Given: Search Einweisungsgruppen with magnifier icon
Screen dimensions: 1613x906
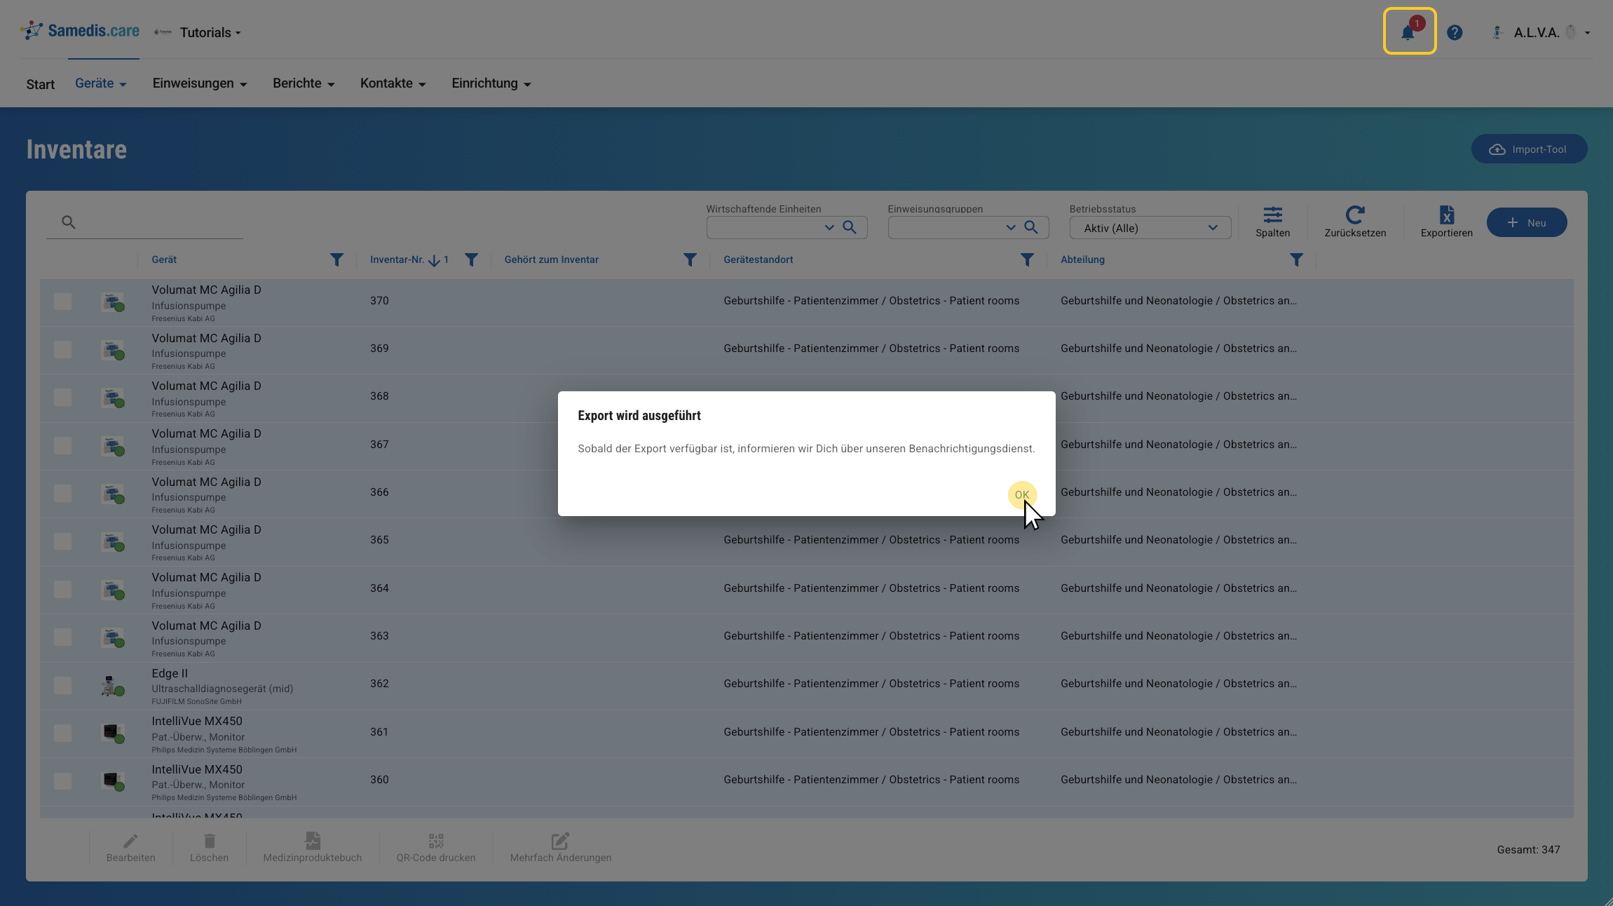Looking at the screenshot, I should pos(1031,227).
